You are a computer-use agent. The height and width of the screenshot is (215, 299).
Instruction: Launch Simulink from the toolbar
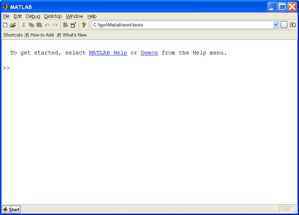coord(65,24)
